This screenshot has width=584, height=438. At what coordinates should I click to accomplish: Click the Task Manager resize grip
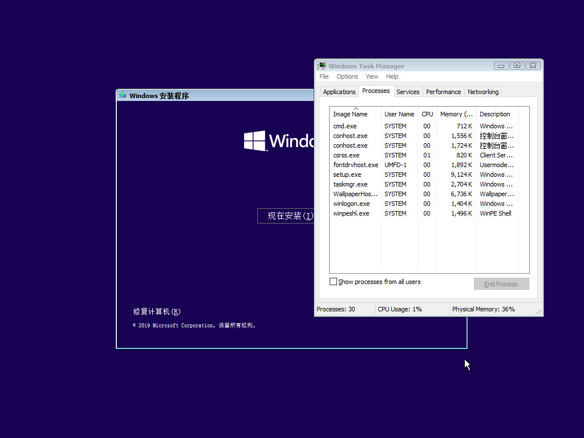pyautogui.click(x=538, y=312)
